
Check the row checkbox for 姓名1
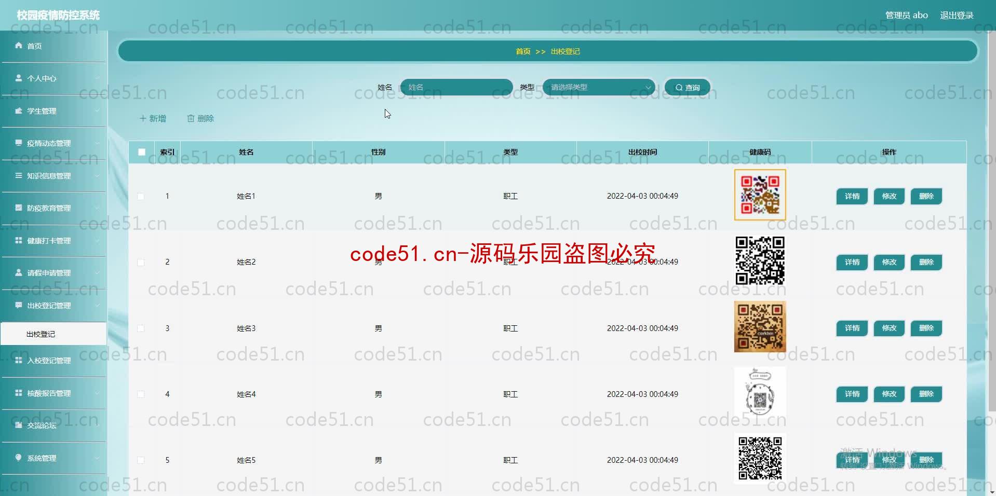(x=141, y=196)
